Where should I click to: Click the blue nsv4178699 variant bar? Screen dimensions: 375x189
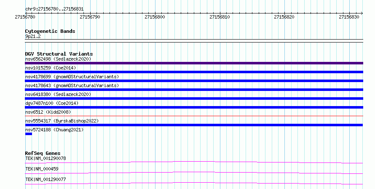[x=194, y=81]
